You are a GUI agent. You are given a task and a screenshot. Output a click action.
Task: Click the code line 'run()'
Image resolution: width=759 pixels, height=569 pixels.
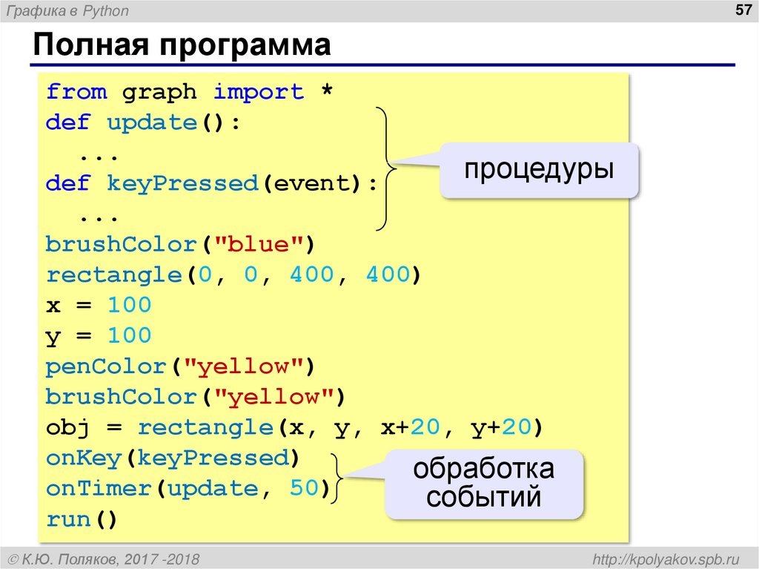(82, 519)
